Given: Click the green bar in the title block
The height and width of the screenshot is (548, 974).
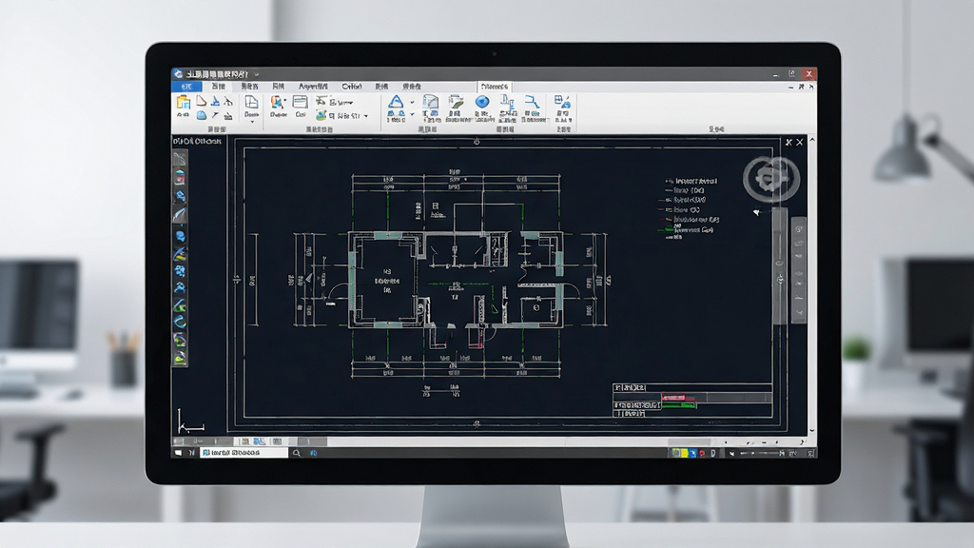Looking at the screenshot, I should point(679,405).
